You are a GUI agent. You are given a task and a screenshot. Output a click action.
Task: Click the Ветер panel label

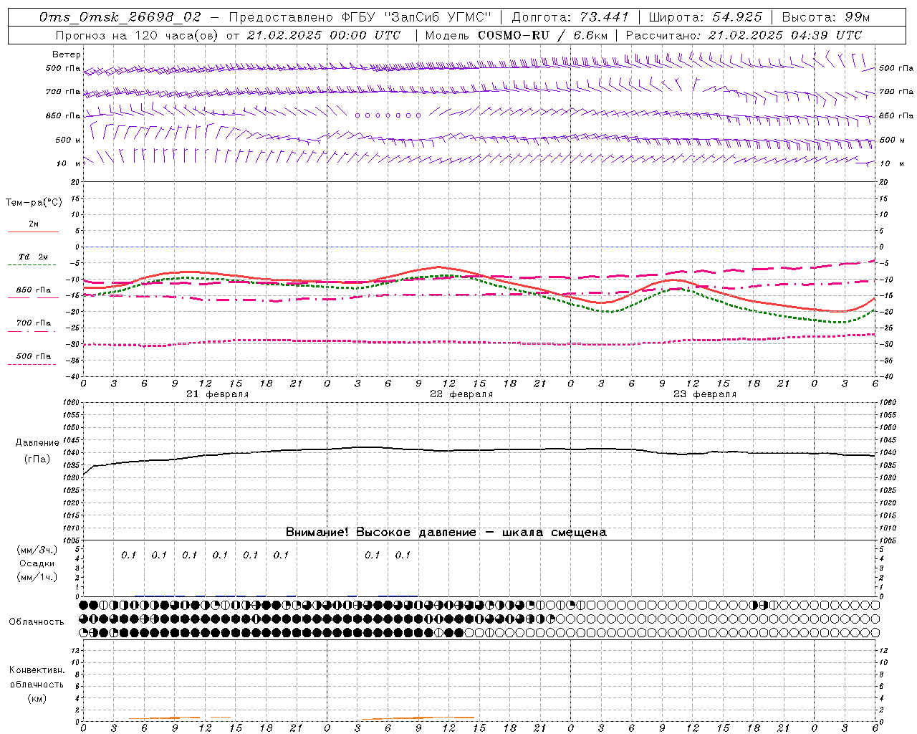pos(67,54)
